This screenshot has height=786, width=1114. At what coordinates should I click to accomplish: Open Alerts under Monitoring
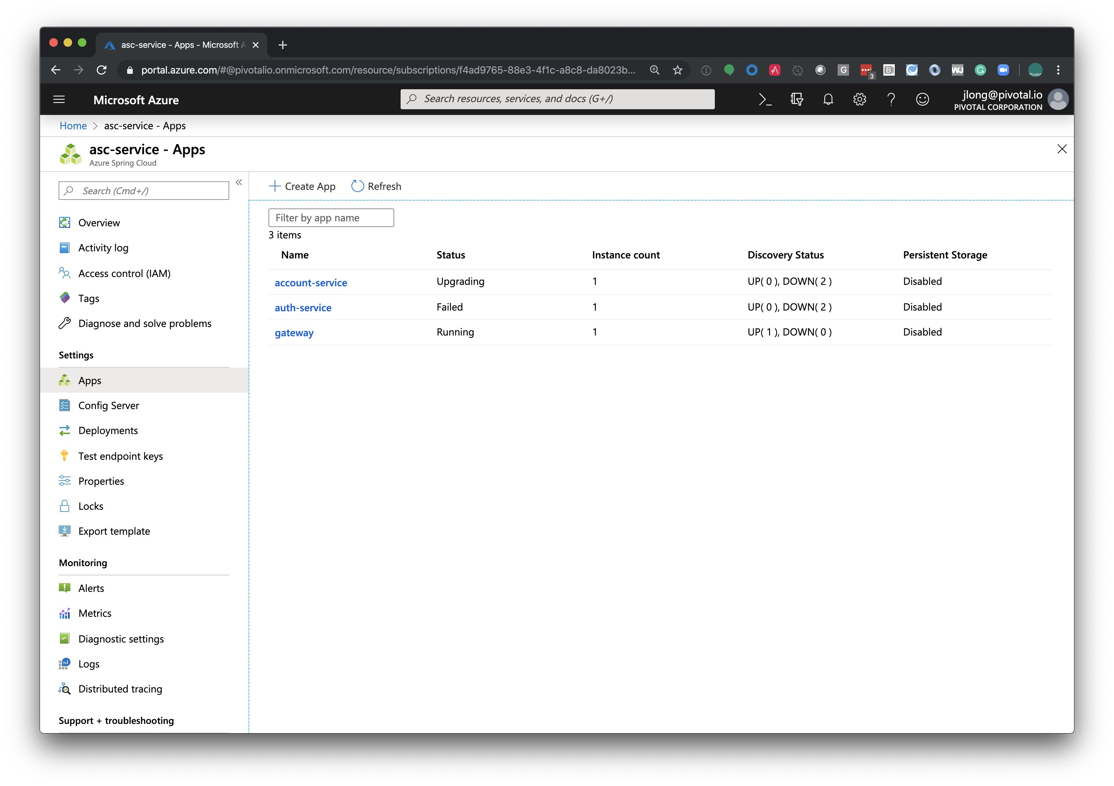(91, 589)
